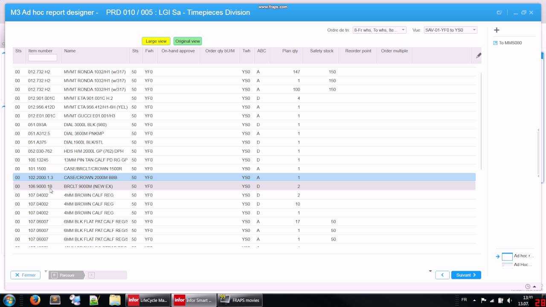Image resolution: width=546 pixels, height=307 pixels.
Task: Click the Large view yellow button
Action: (156, 41)
